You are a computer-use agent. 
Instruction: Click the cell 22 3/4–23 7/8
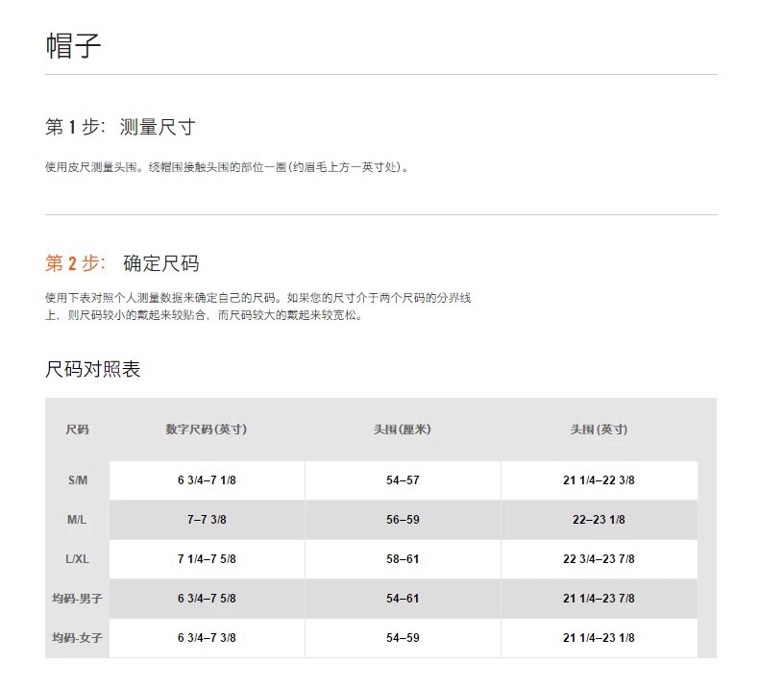coord(599,559)
